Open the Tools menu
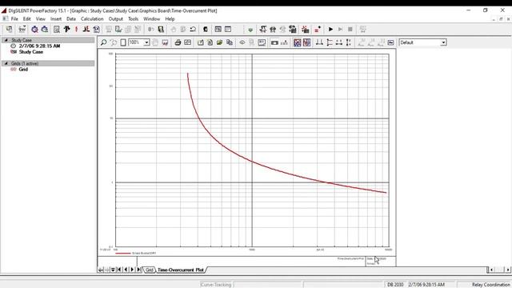Image resolution: width=512 pixels, height=288 pixels. tap(134, 19)
